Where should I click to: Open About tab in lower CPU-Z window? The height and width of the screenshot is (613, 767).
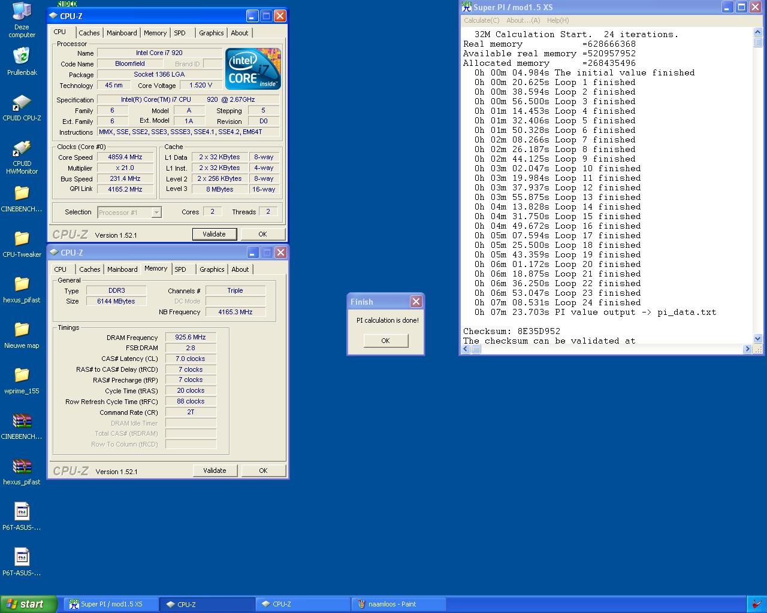pos(240,269)
